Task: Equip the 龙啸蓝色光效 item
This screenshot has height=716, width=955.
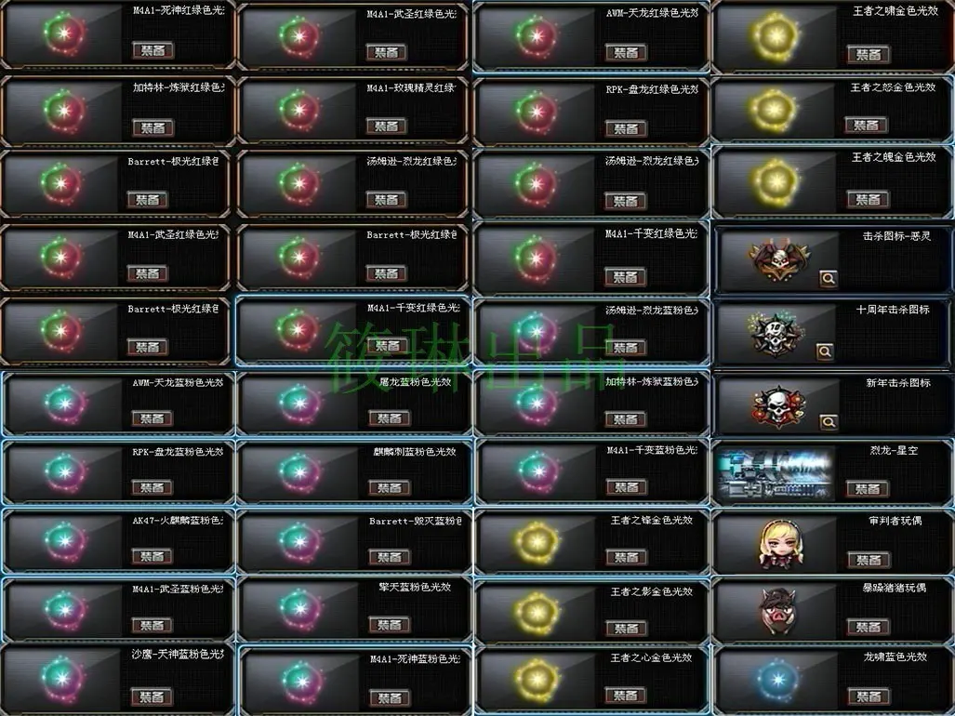Action: 869,696
